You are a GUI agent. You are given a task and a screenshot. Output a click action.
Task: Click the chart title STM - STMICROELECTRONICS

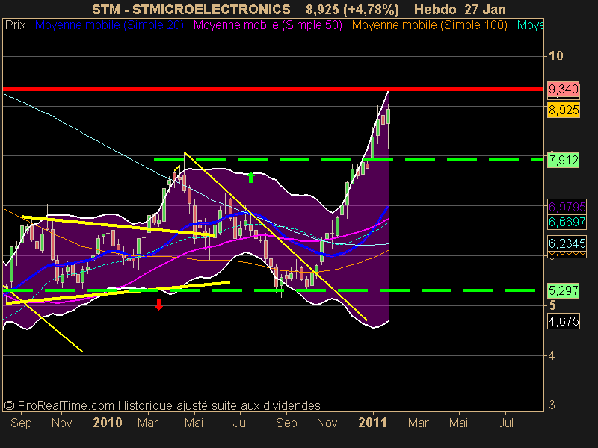[191, 10]
